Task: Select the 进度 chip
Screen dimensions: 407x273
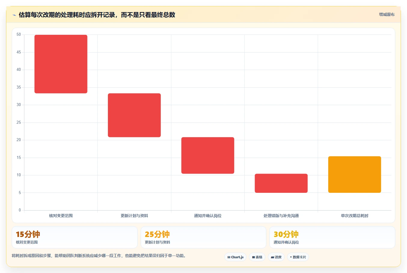Action: [276, 257]
